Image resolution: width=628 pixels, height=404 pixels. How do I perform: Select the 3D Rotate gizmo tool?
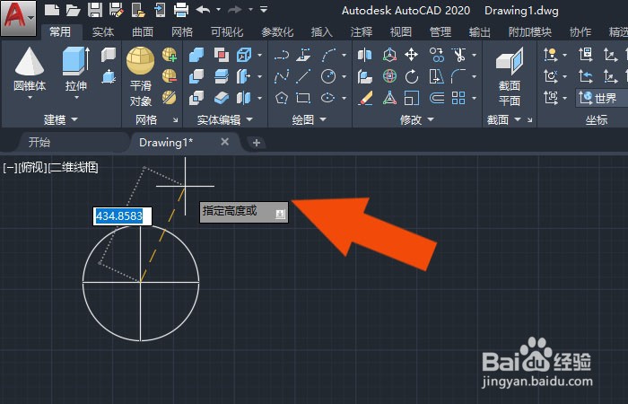[x=389, y=76]
